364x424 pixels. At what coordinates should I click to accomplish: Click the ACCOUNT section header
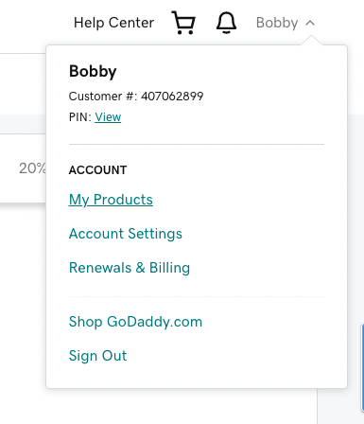coord(97,170)
